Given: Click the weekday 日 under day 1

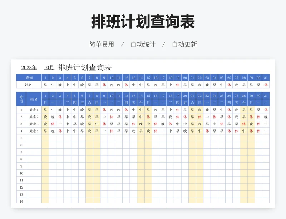Looking at the screenshot, I should (45, 103).
